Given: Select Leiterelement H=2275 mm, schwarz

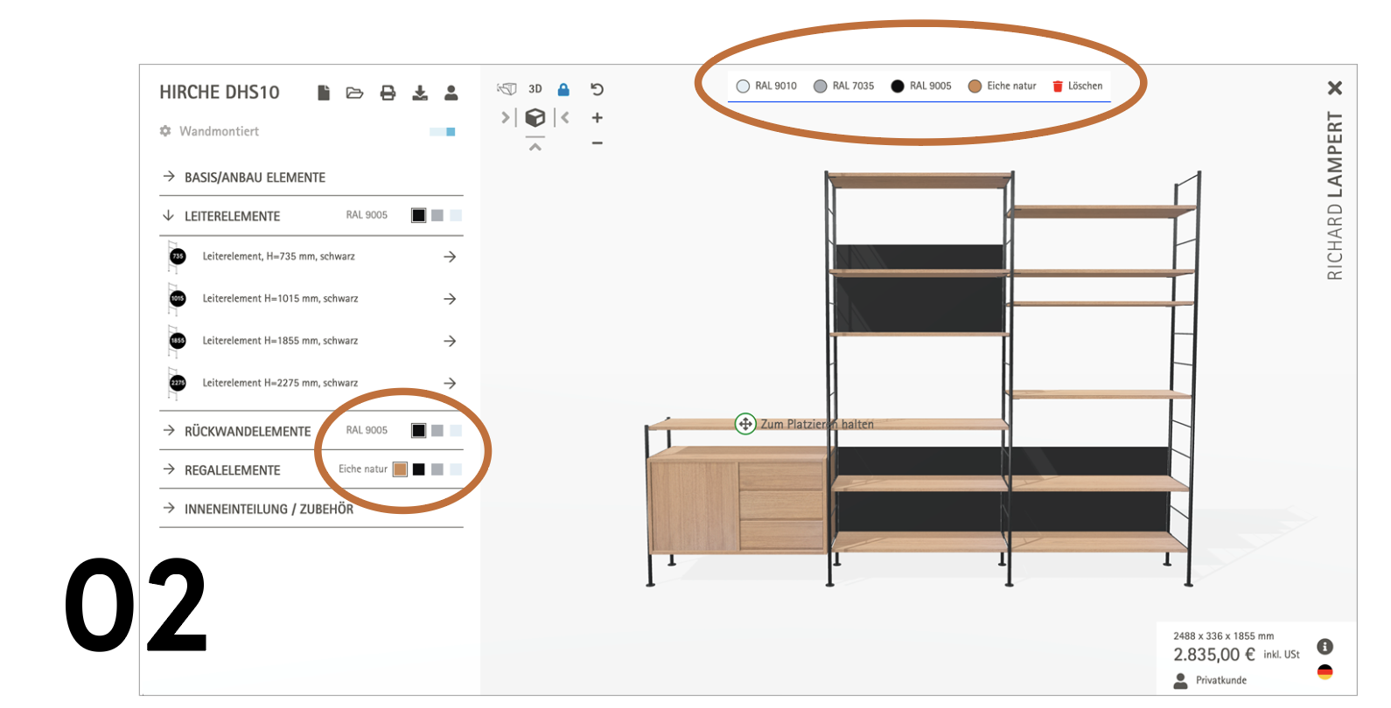Looking at the screenshot, I should [x=280, y=383].
